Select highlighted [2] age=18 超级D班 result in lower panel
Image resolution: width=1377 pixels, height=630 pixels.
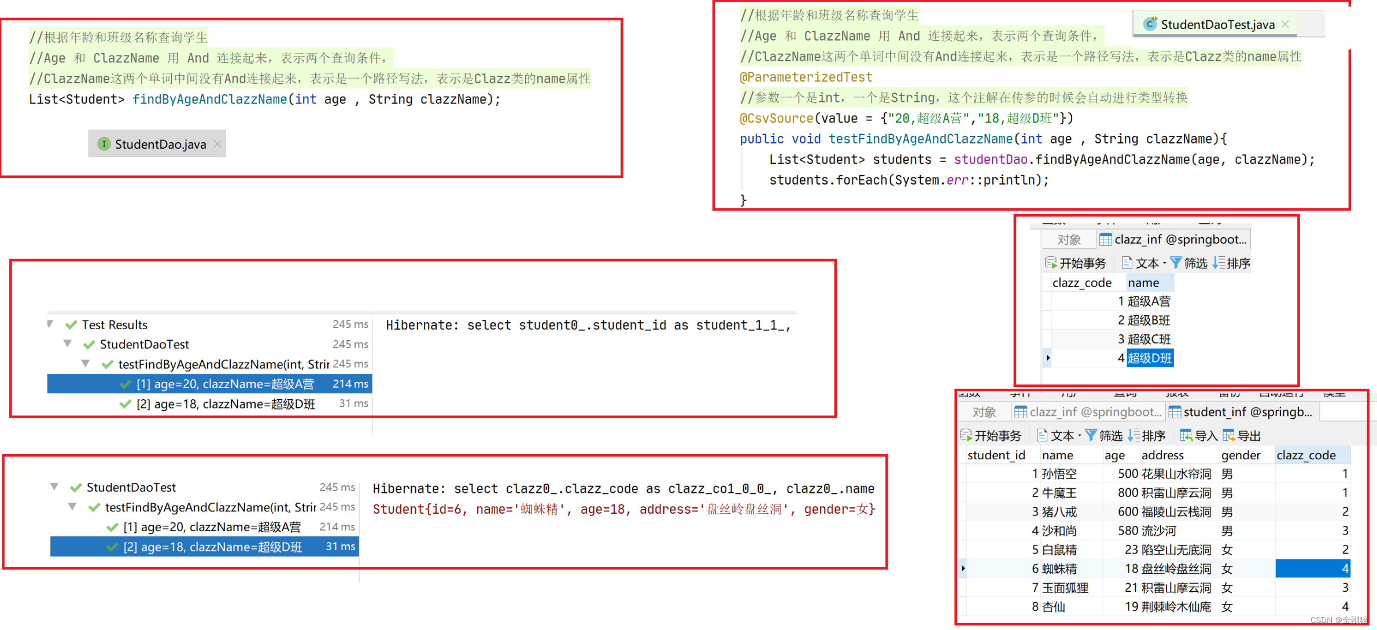coord(204,547)
